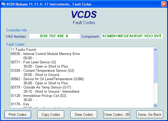Click Done, Go Back button

coord(150,114)
